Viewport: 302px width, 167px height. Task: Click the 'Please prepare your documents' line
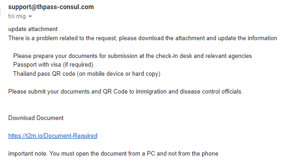tap(133, 56)
